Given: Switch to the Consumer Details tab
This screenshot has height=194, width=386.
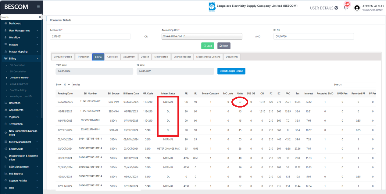Looking at the screenshot, I should tap(63, 57).
